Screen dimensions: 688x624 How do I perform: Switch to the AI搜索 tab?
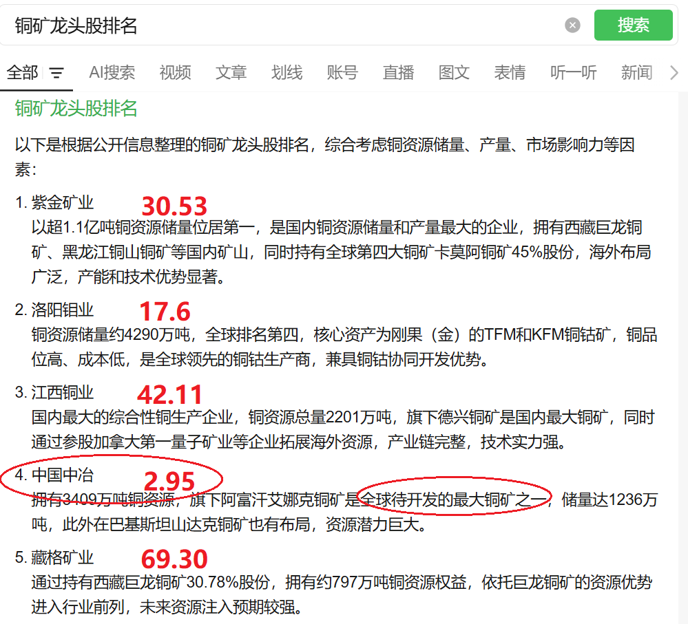tap(112, 73)
